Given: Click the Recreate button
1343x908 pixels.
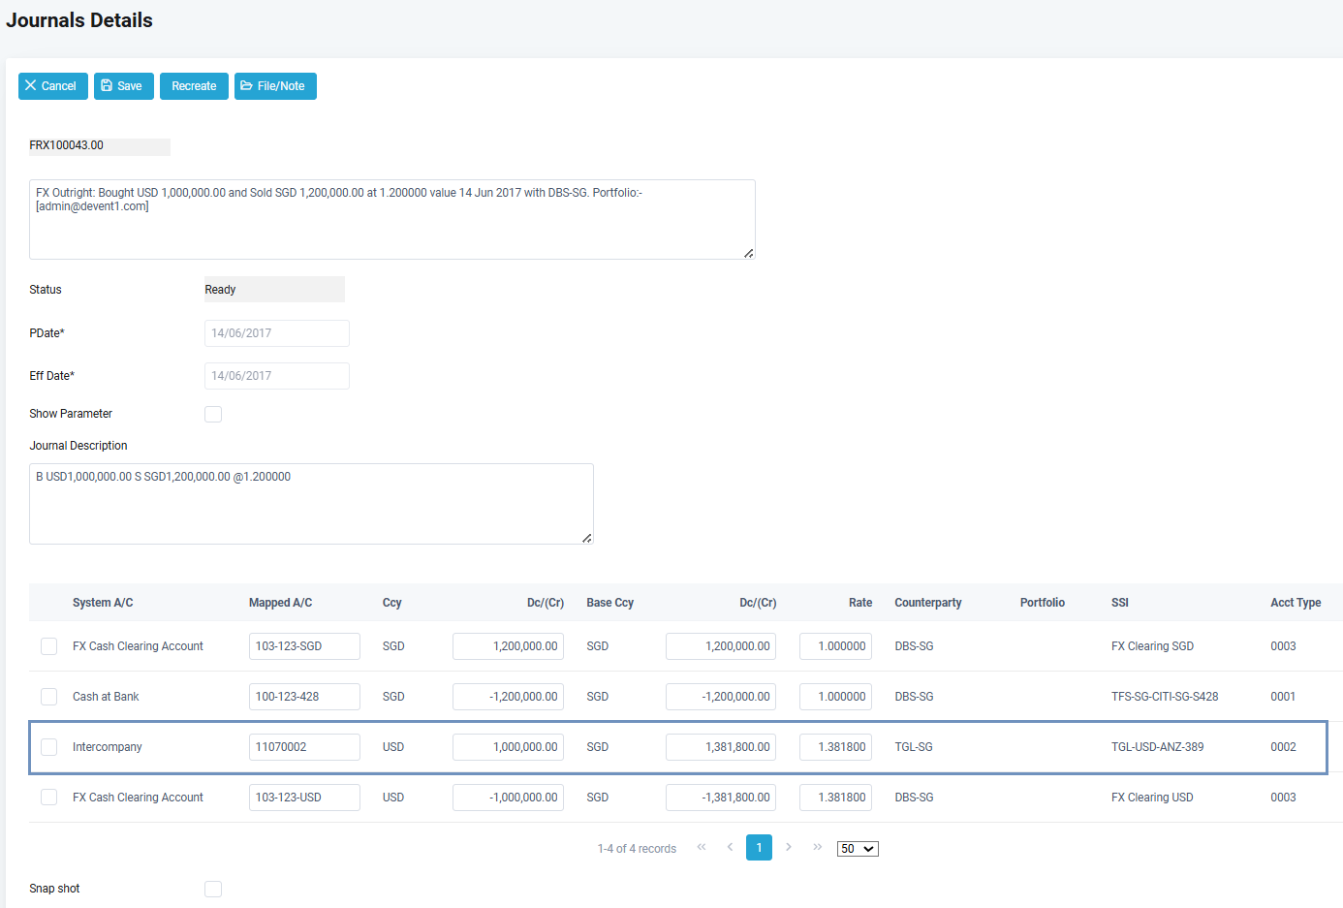Looking at the screenshot, I should (x=194, y=86).
